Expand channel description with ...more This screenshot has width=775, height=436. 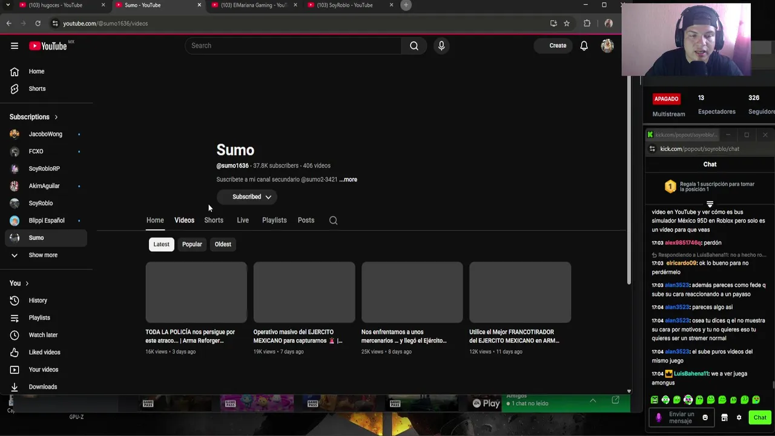(x=348, y=179)
